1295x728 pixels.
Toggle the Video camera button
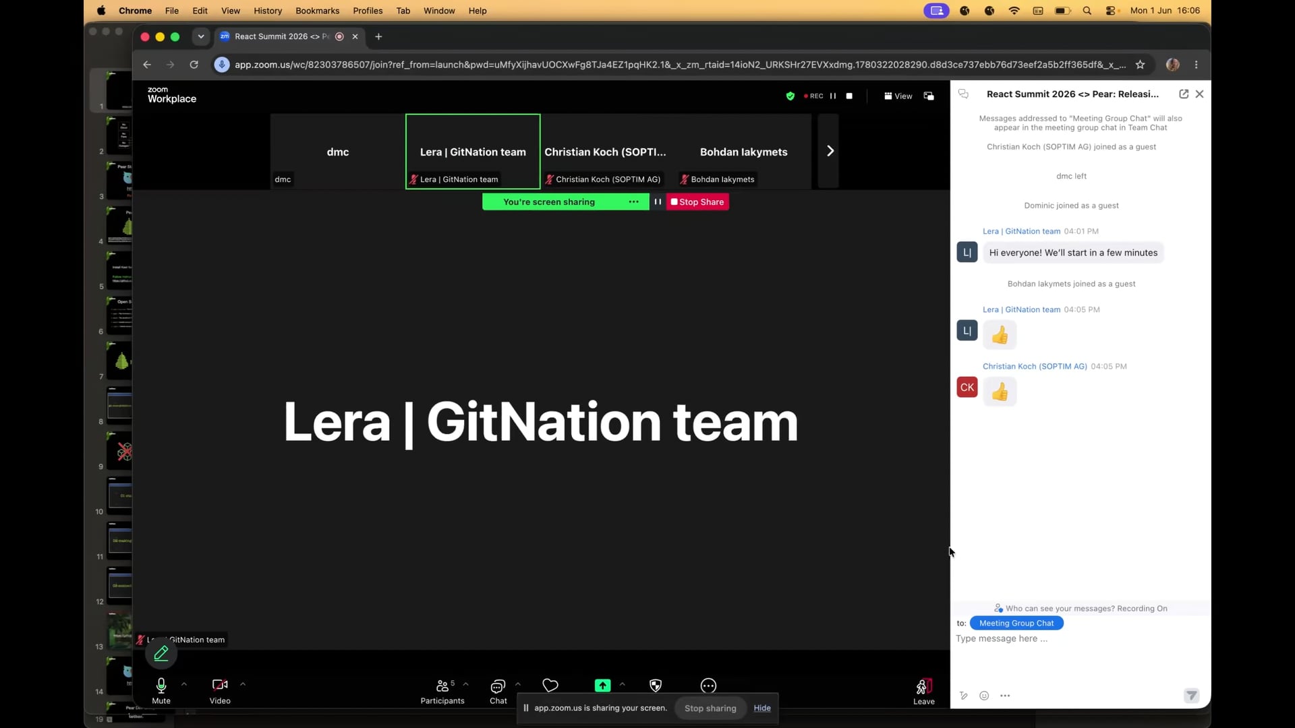pyautogui.click(x=220, y=691)
